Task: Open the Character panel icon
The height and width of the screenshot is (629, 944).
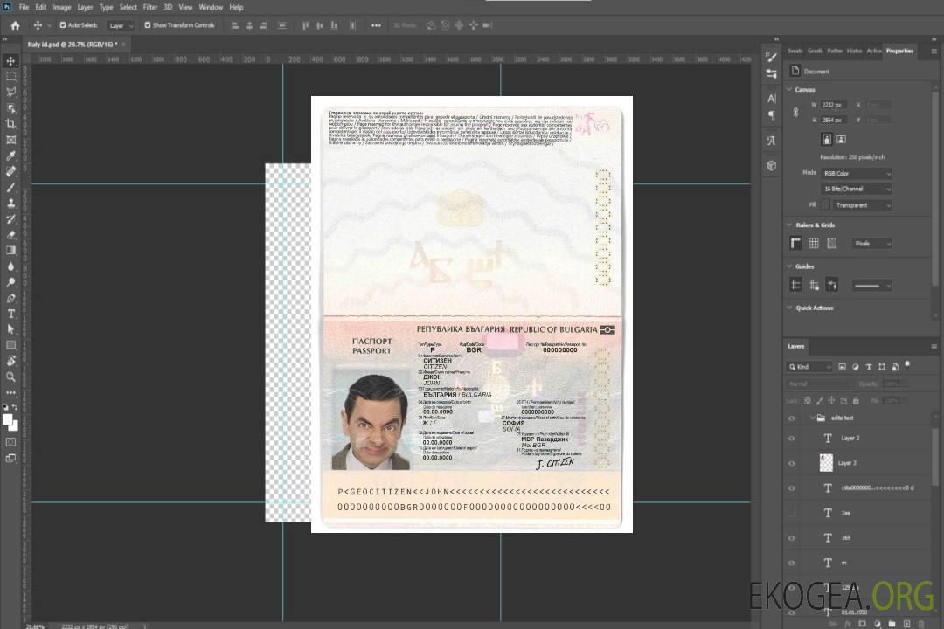Action: pyautogui.click(x=771, y=99)
